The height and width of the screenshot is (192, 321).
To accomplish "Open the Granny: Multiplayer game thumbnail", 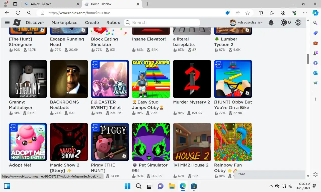I will click(x=28, y=79).
